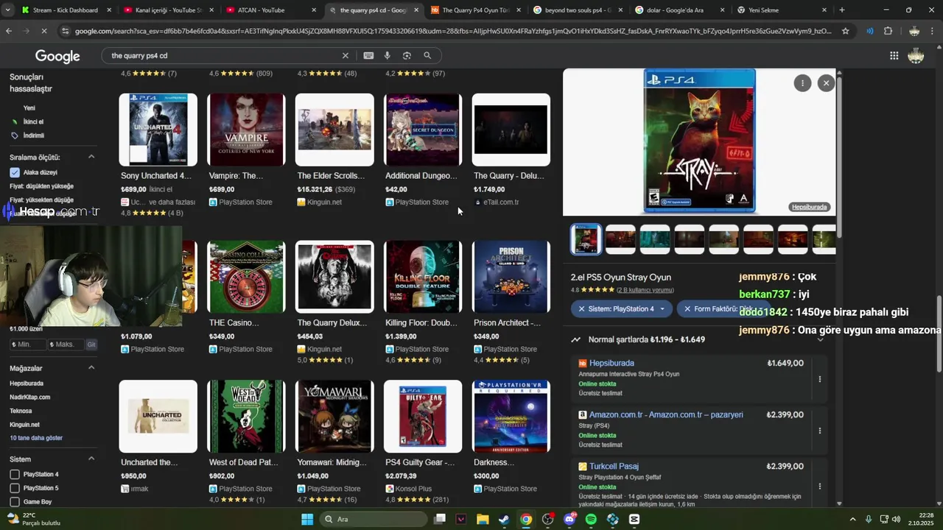Open more options for Hepsiburada offer
The width and height of the screenshot is (943, 530).
[820, 379]
